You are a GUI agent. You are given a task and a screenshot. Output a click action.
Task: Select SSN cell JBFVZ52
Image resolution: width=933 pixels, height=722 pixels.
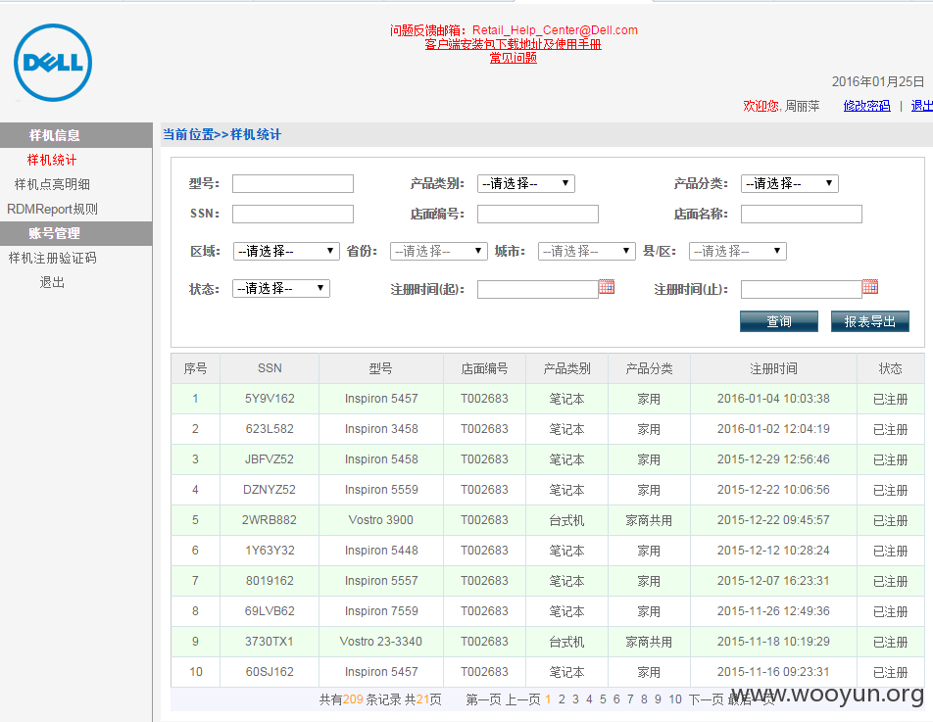[270, 459]
